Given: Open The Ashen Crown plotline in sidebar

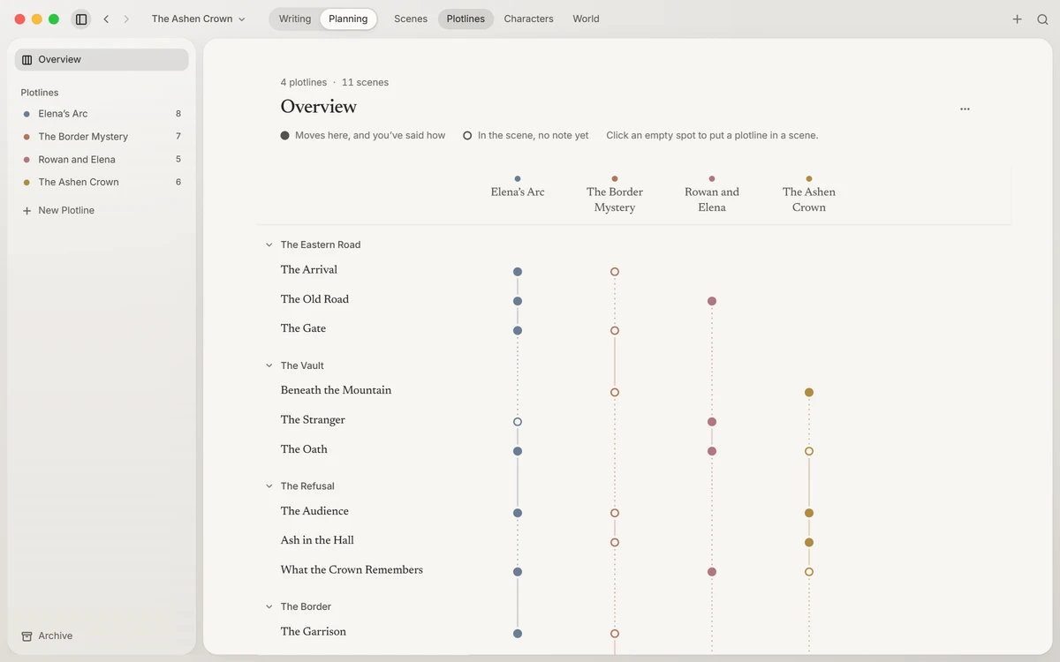Looking at the screenshot, I should pyautogui.click(x=102, y=182).
